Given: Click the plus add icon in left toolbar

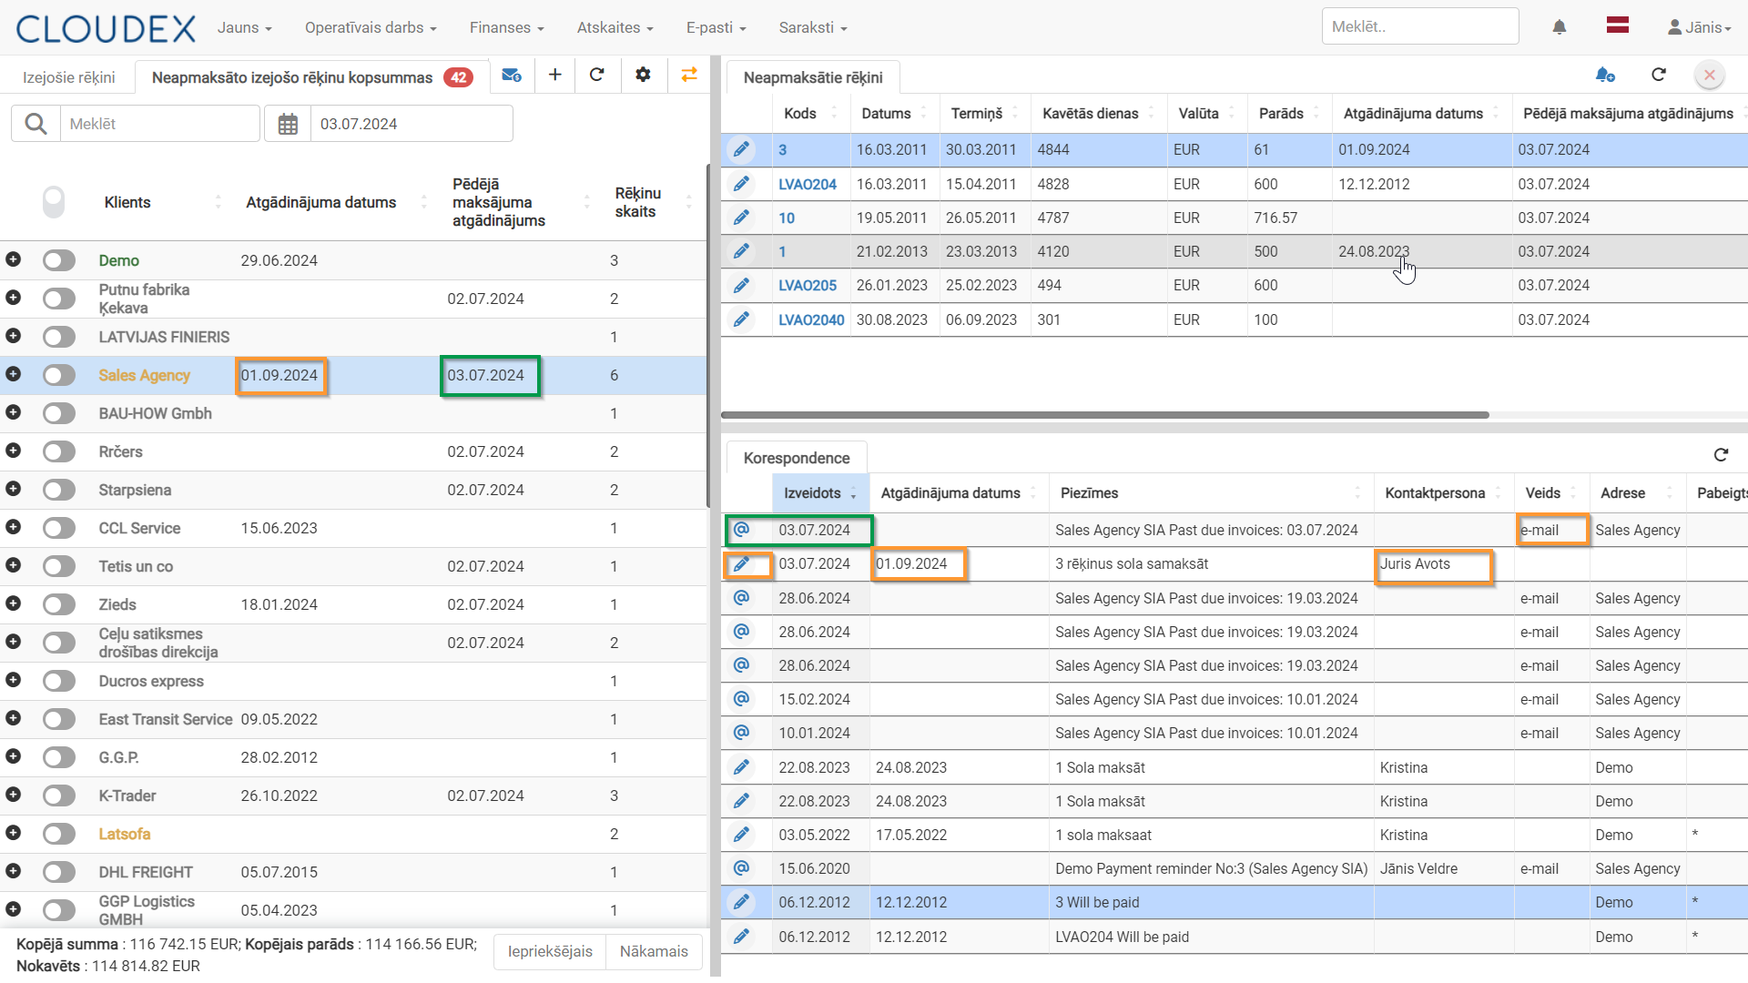Looking at the screenshot, I should [x=554, y=75].
